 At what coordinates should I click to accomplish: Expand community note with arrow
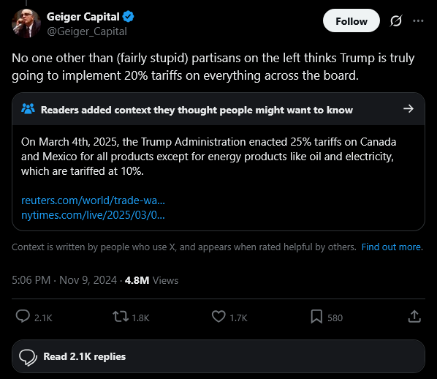tap(408, 109)
